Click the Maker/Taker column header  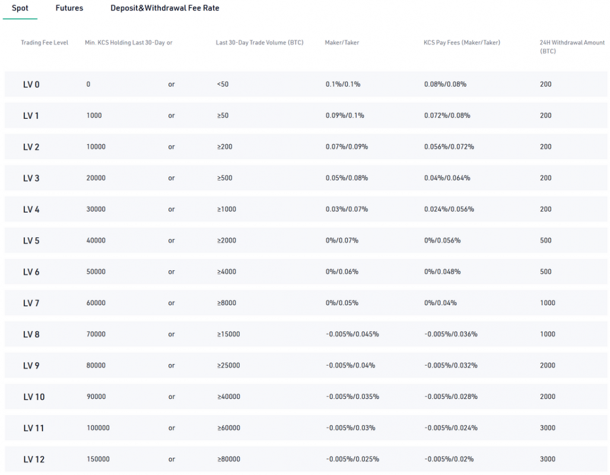[x=342, y=43]
